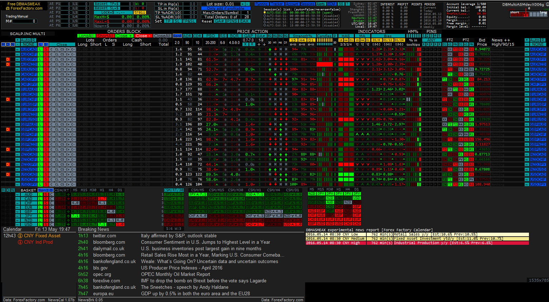Select PINS number 3 button
The height and width of the screenshot is (302, 549).
432,36
